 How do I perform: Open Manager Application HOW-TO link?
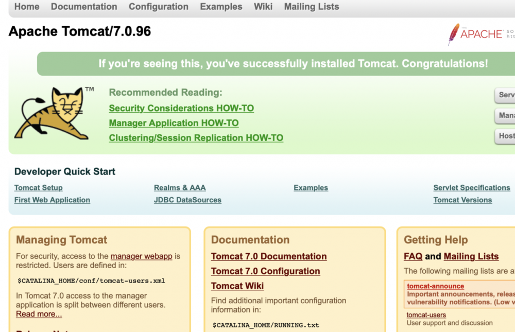[174, 123]
